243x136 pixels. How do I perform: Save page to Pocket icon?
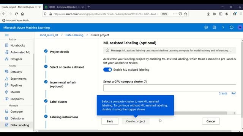[x=180, y=14]
